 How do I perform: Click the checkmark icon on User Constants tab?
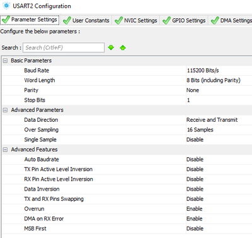point(67,20)
